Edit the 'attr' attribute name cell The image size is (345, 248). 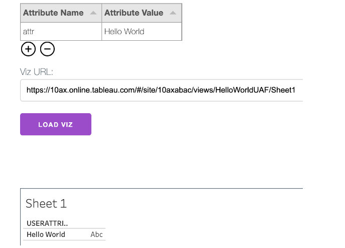click(60, 31)
